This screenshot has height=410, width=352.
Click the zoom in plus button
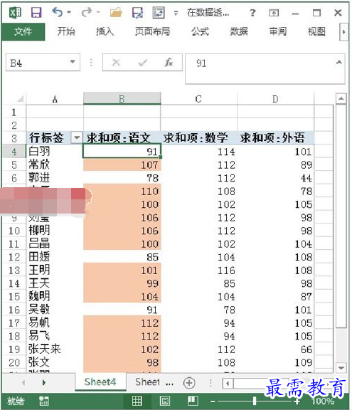tap(297, 401)
